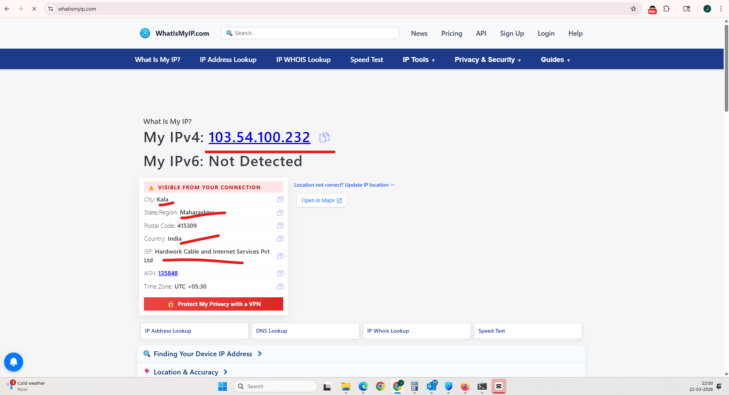729x395 pixels.
Task: Go to IP WHOIS Lookup in navbar
Action: point(303,60)
